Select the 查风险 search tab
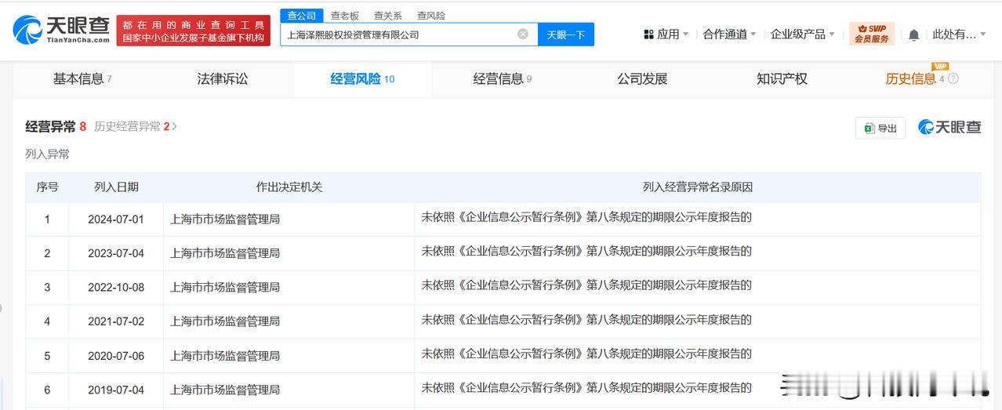Viewport: 1002px width, 410px height. [x=431, y=16]
